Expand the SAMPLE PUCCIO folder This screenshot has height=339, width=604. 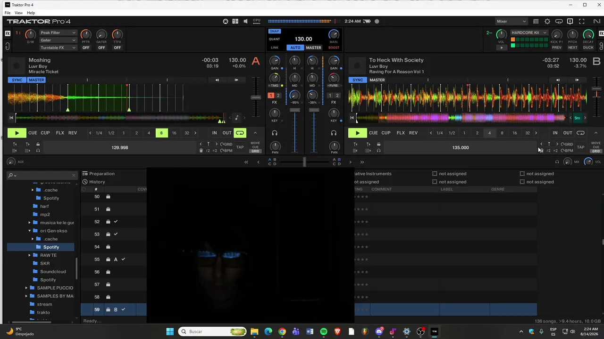pyautogui.click(x=26, y=288)
